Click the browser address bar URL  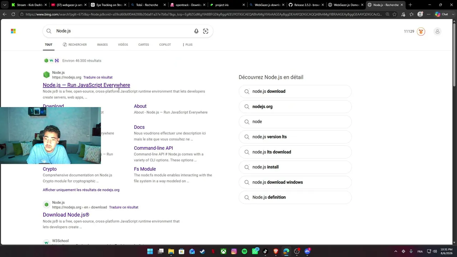pyautogui.click(x=204, y=14)
